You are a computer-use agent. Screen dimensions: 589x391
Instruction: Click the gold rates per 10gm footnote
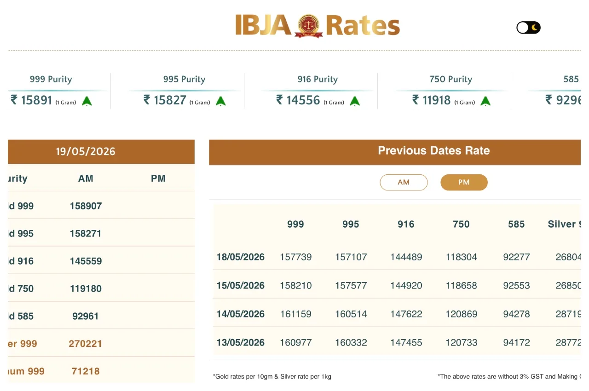(x=272, y=376)
